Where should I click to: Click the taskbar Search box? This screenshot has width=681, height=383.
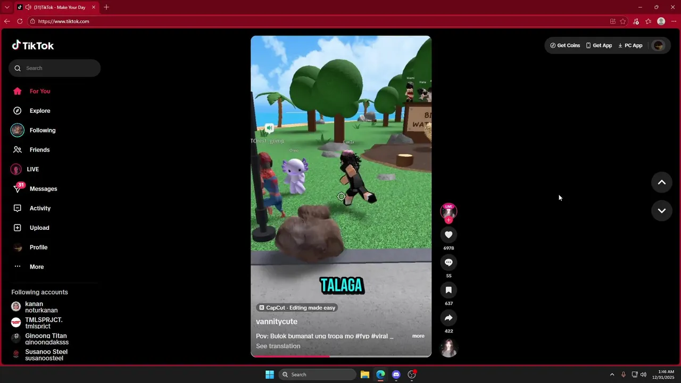(x=318, y=374)
